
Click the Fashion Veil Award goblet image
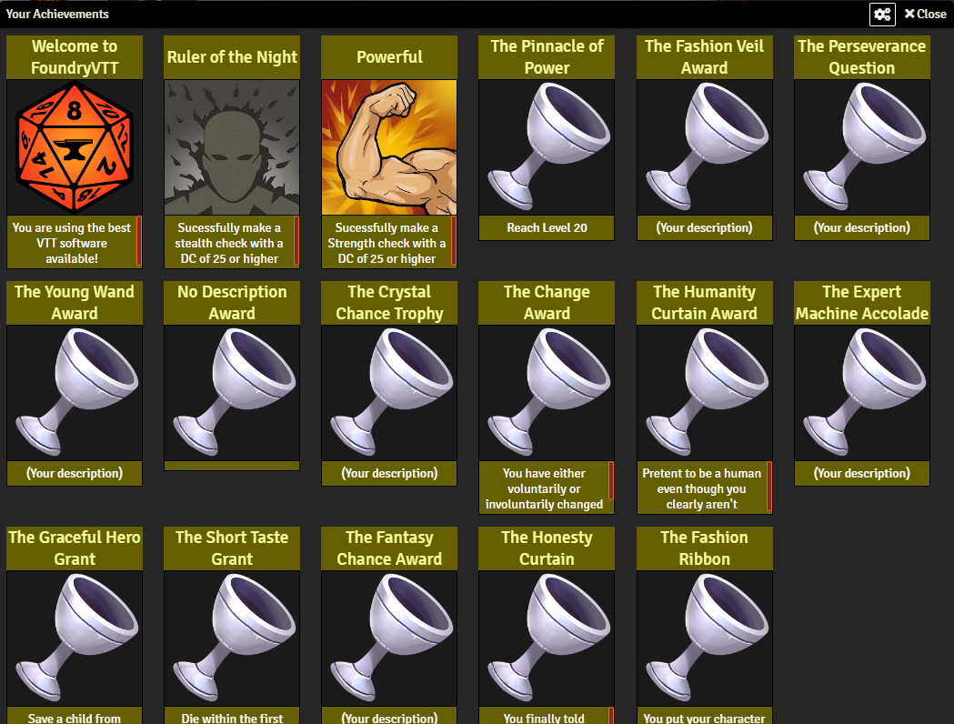705,147
